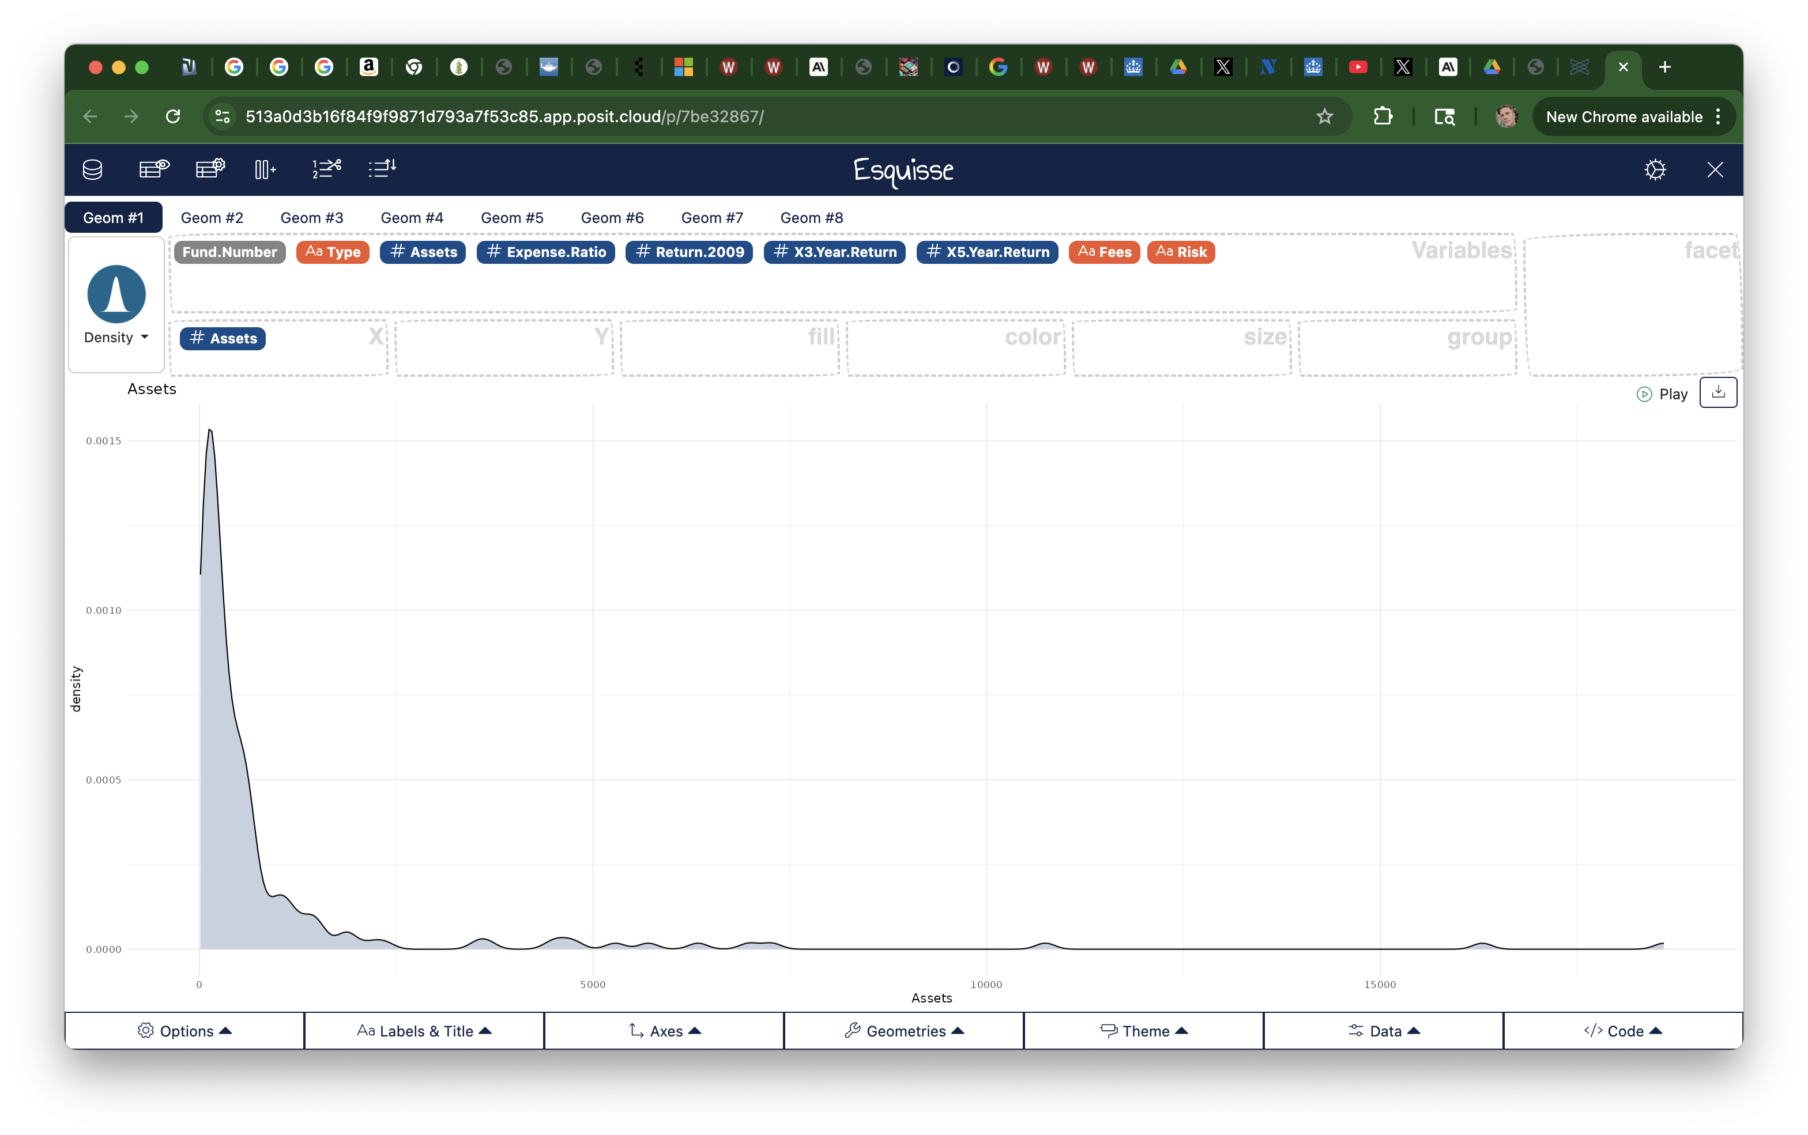Expand the Code panel
This screenshot has width=1808, height=1135.
point(1624,1031)
